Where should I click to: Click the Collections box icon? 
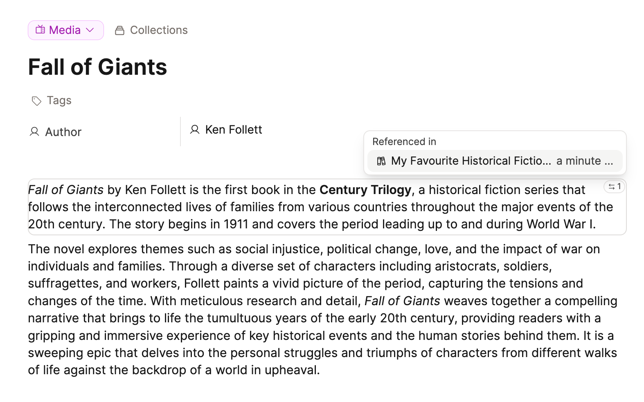pos(119,30)
